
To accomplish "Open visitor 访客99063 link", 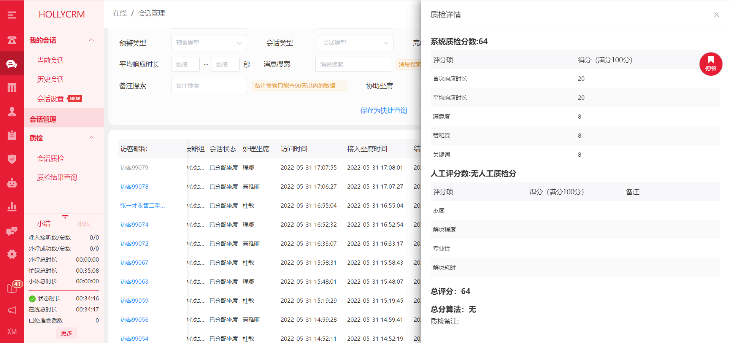I will click(134, 281).
